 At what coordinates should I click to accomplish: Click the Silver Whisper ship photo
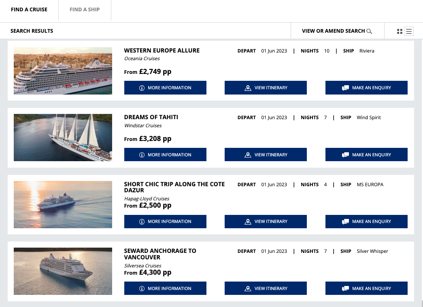pos(63,271)
